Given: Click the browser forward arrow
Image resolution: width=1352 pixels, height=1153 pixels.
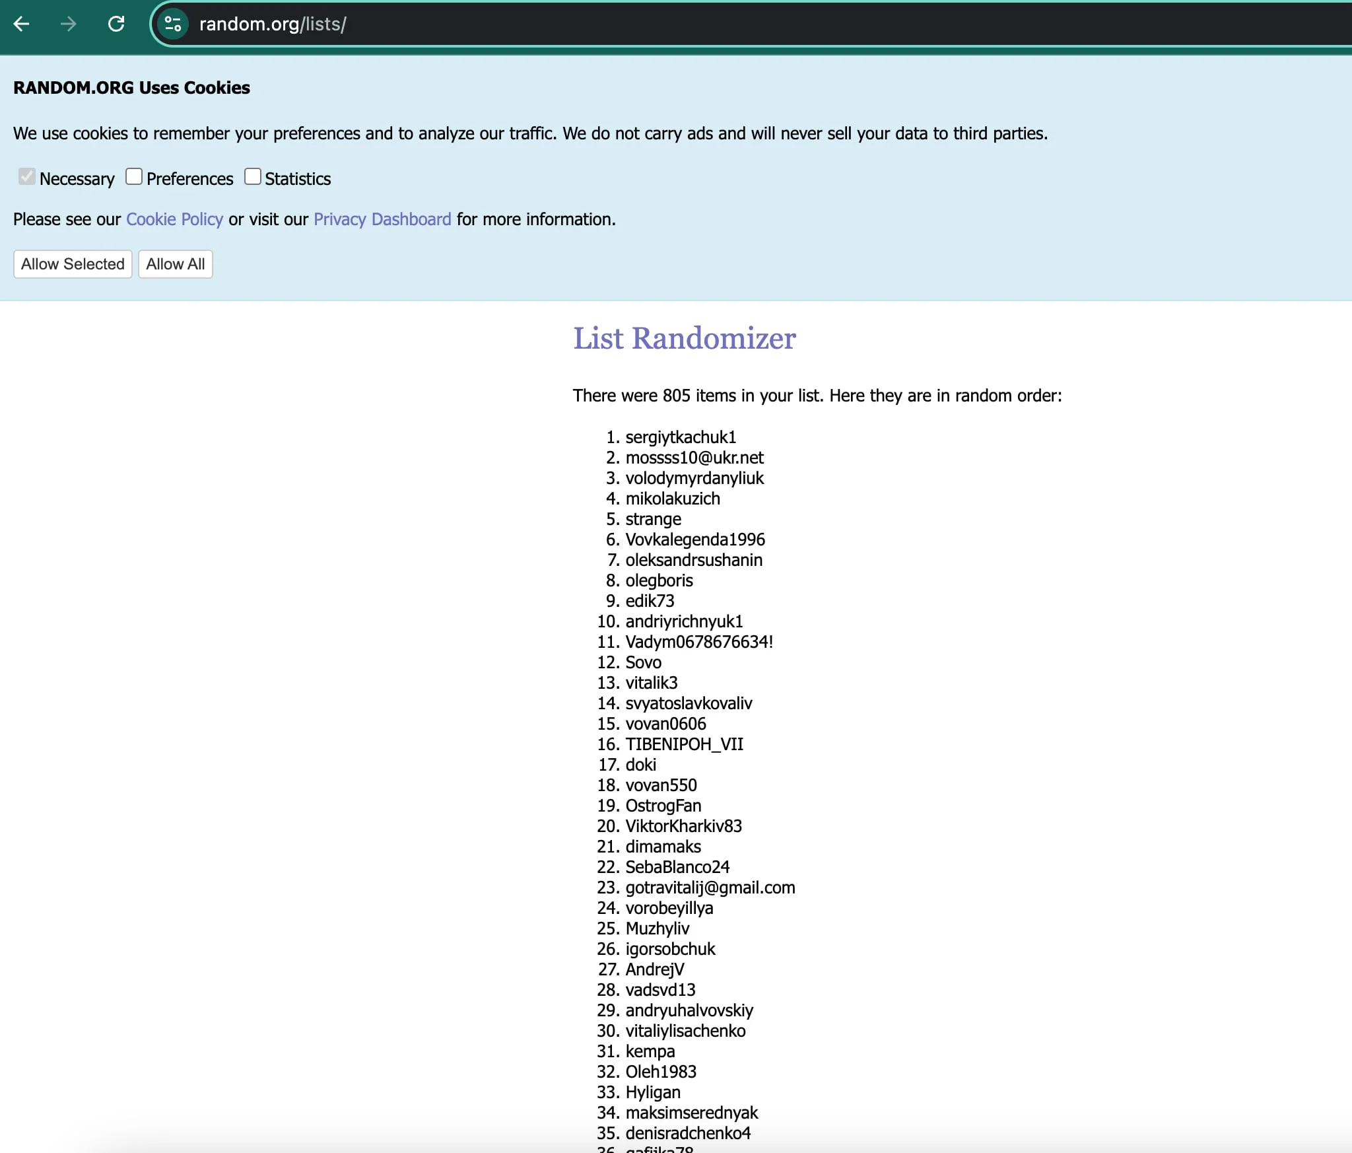Looking at the screenshot, I should point(68,24).
